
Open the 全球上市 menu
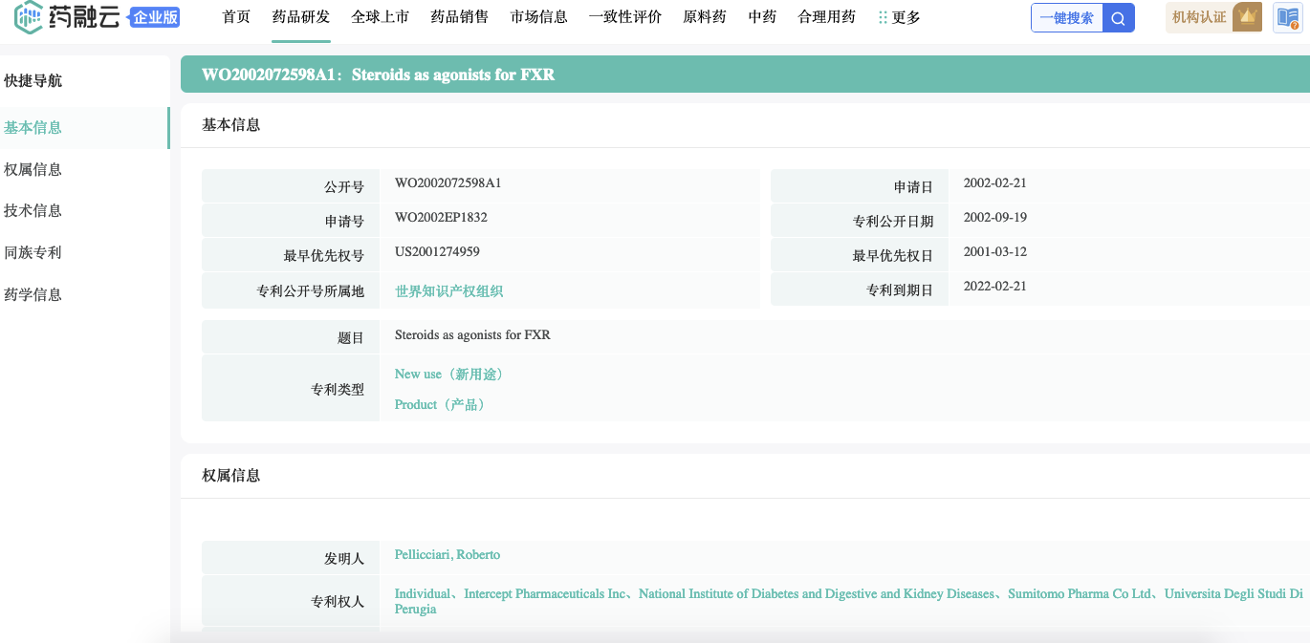point(380,17)
